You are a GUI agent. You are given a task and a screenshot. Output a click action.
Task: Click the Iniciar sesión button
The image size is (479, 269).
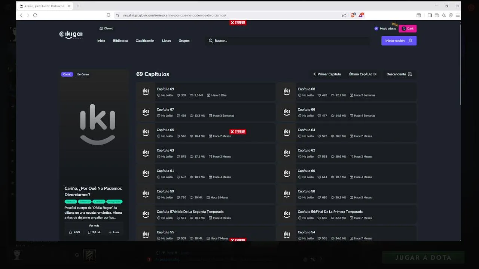[x=399, y=41]
